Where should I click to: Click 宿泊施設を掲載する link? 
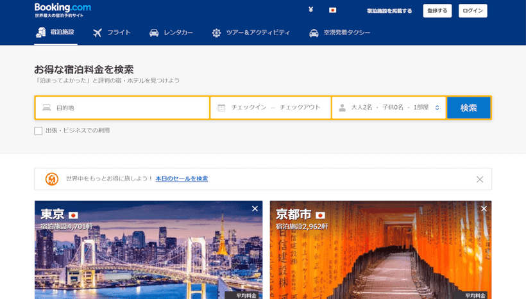(389, 11)
